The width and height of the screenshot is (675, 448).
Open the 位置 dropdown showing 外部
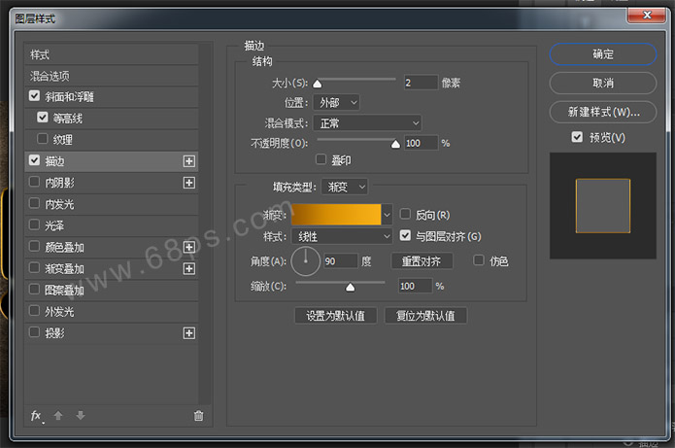pos(336,102)
